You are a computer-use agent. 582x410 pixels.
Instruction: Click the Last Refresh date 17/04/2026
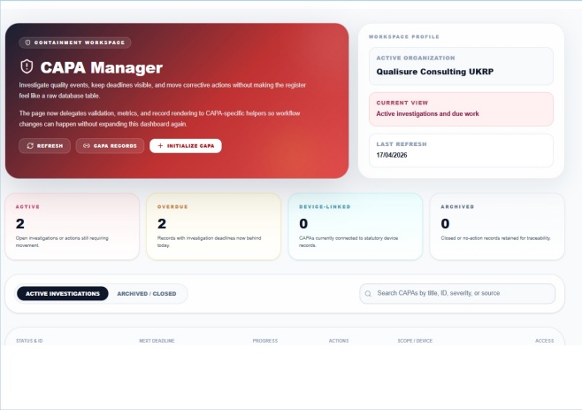pyautogui.click(x=392, y=155)
